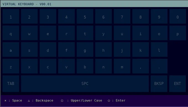The image size is (188, 107).
Task: Click the u key
Action: click(122, 33)
